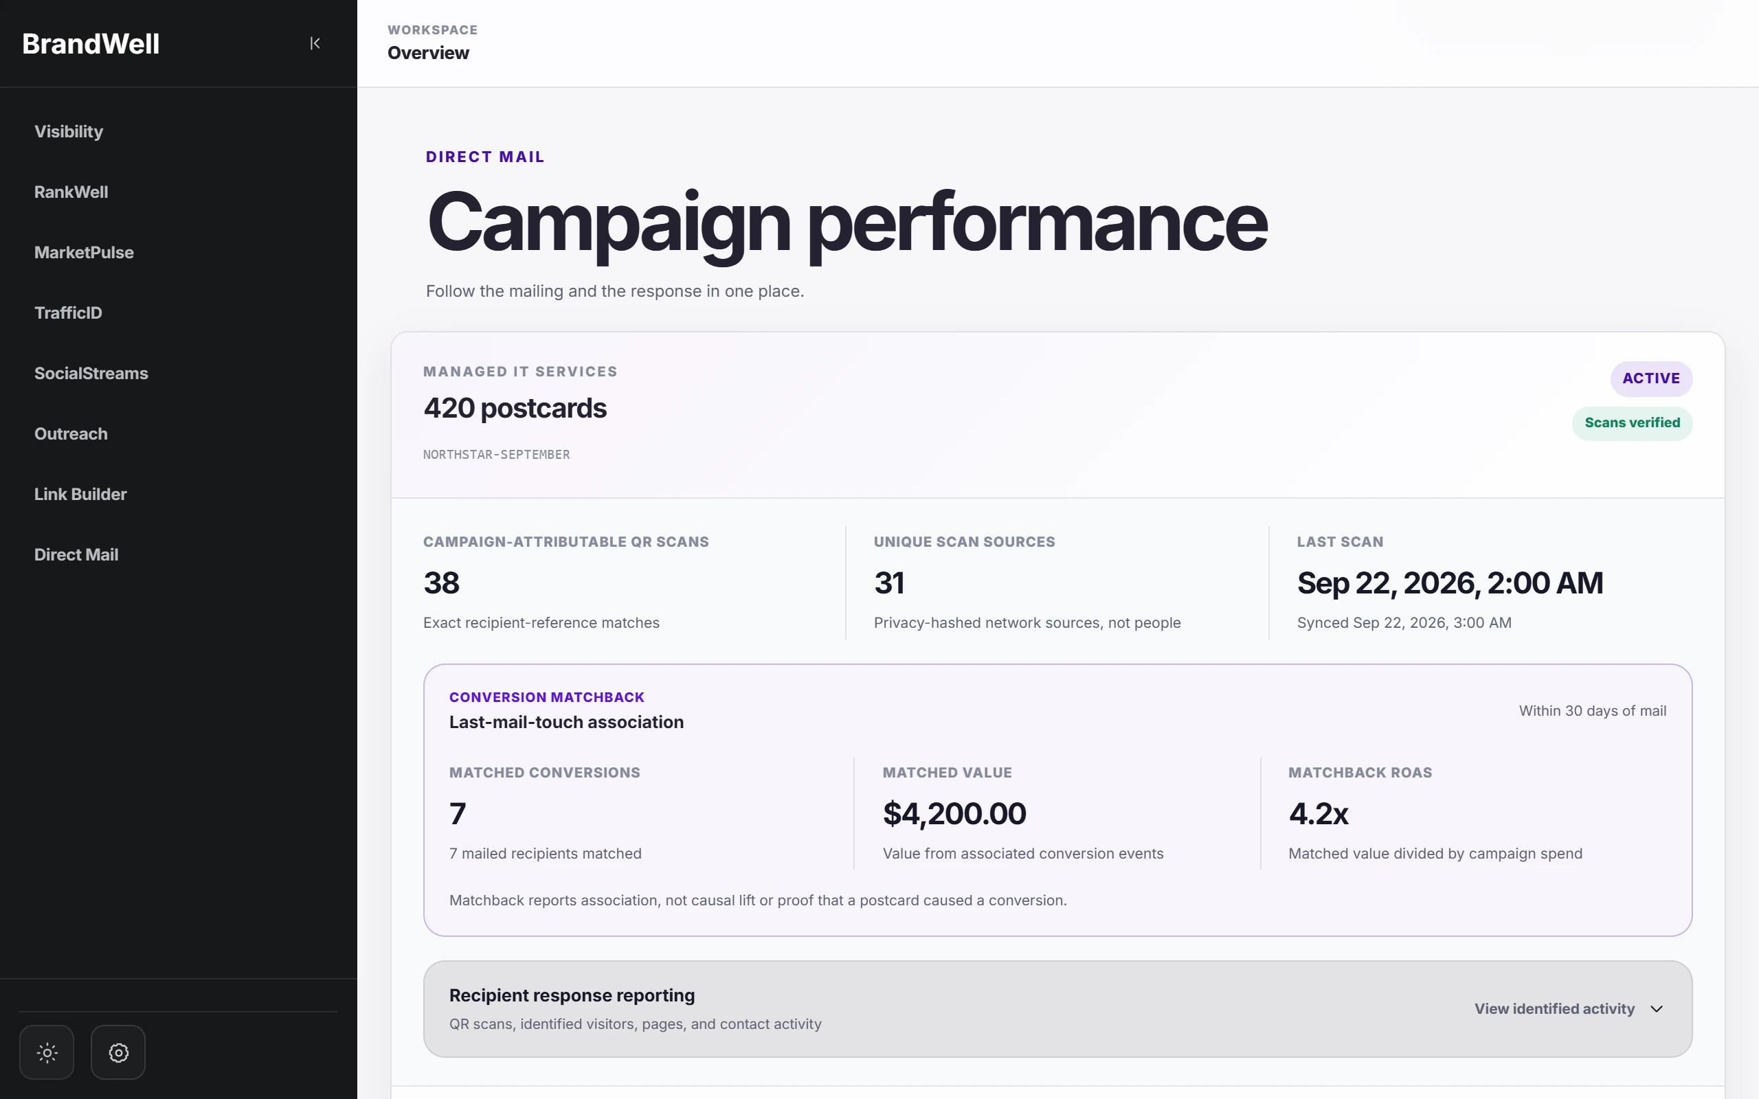Screen dimensions: 1759x1099
Task: Click the MANAGED IT SERVICES label
Action: (x=520, y=372)
